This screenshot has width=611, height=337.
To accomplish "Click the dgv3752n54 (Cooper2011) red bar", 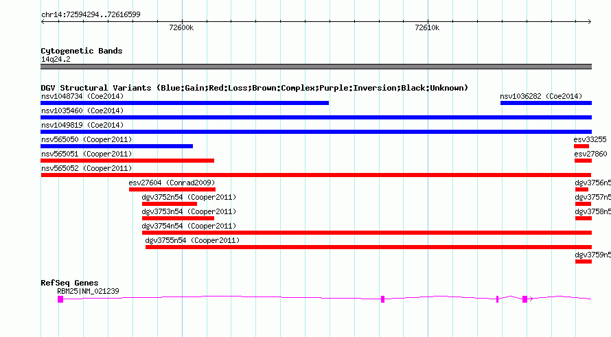I will coord(170,204).
